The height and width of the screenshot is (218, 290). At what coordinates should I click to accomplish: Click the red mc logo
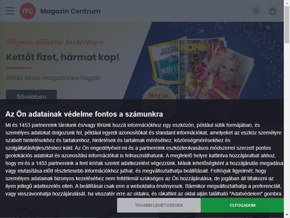pos(28,11)
